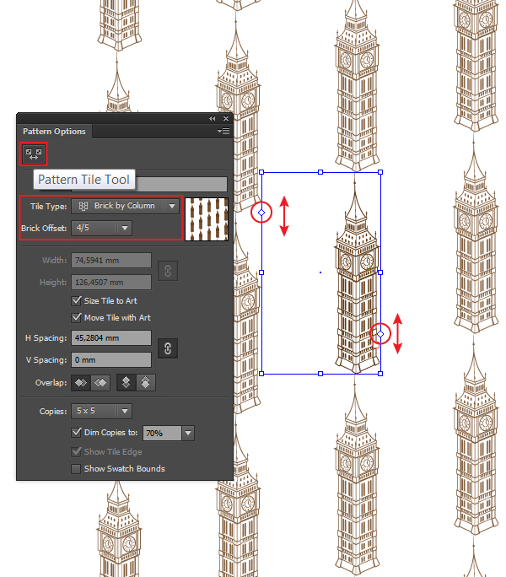The height and width of the screenshot is (577, 506).
Task: Click the 70% dim value field
Action: click(x=162, y=434)
